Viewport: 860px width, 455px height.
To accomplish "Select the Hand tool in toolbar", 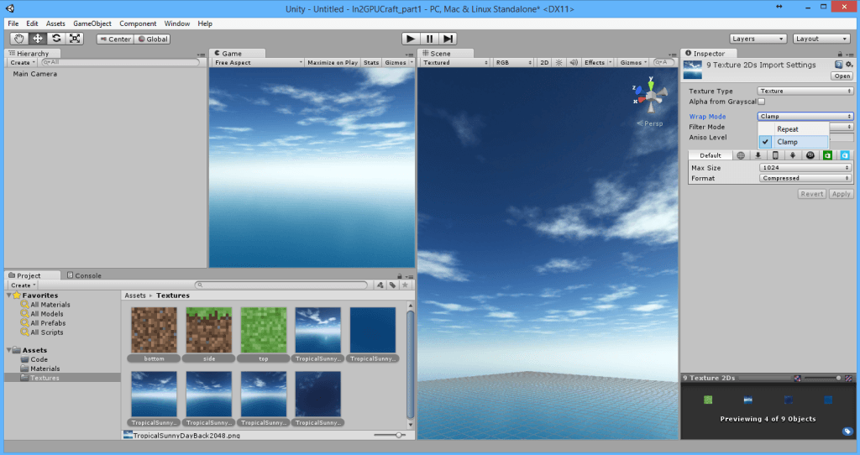I will tap(18, 39).
